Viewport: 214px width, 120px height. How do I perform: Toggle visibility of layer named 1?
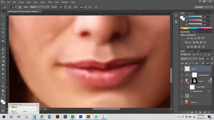pos(182,96)
